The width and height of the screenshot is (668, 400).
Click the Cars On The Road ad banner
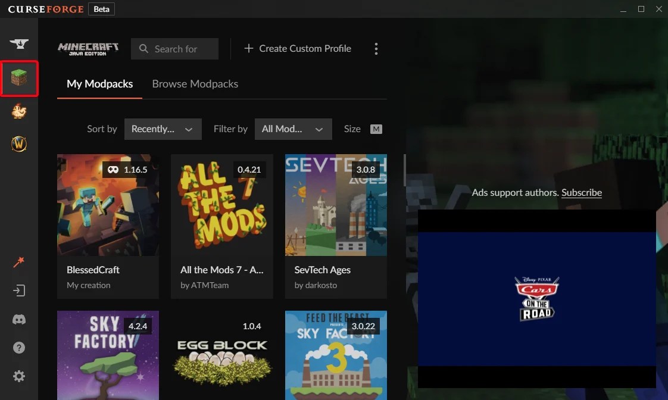tap(536, 299)
